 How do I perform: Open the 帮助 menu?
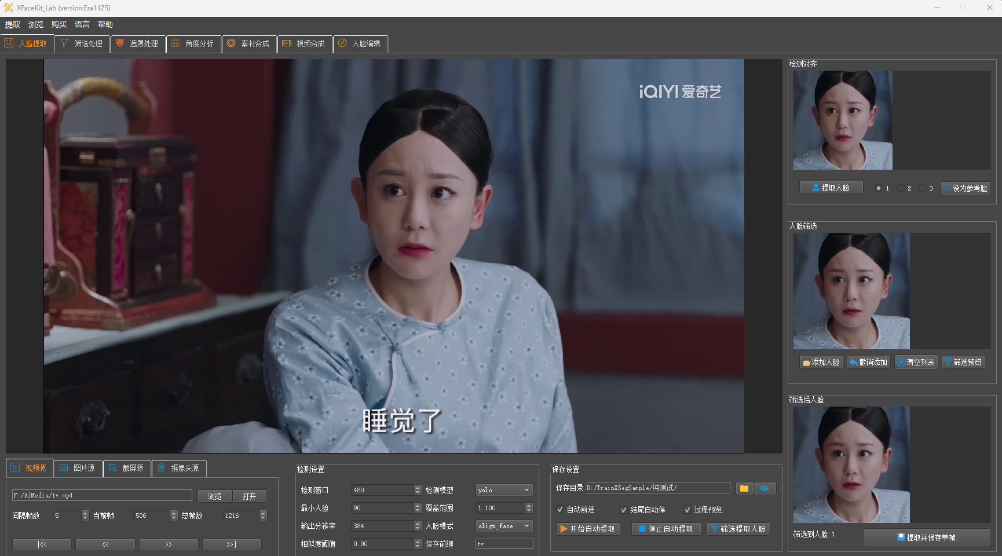tap(105, 24)
